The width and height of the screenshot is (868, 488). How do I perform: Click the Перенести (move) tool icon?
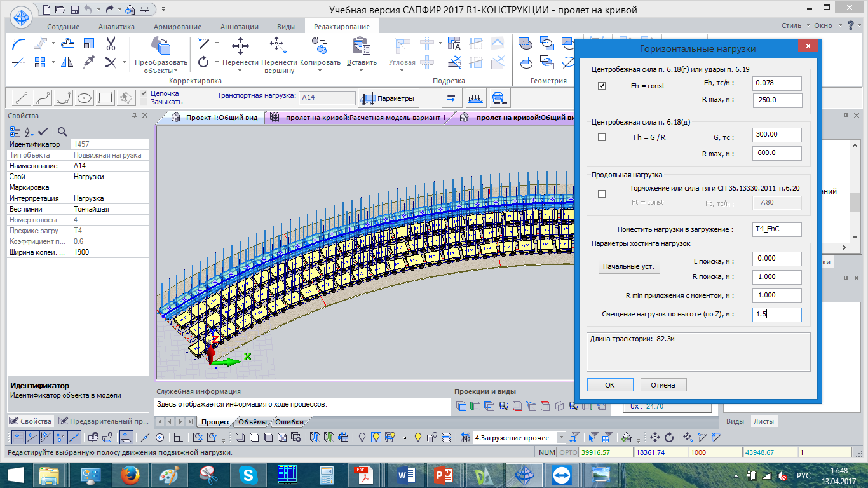coord(240,46)
